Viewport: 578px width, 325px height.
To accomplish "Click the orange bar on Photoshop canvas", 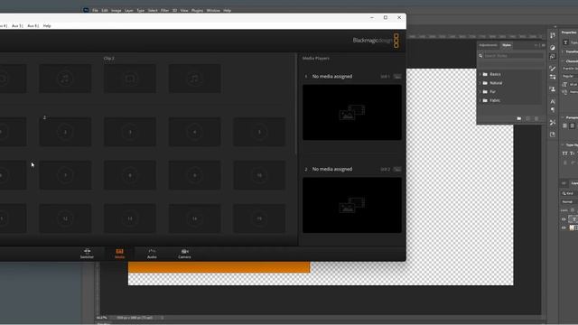I will [219, 267].
